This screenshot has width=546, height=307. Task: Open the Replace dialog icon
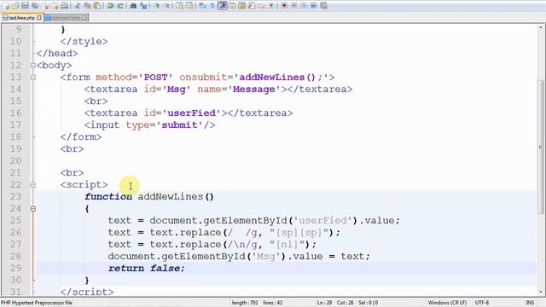pos(143,6)
